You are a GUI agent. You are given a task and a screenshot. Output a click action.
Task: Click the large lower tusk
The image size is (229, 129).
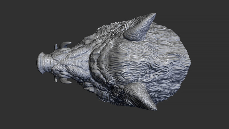coord(66,81)
